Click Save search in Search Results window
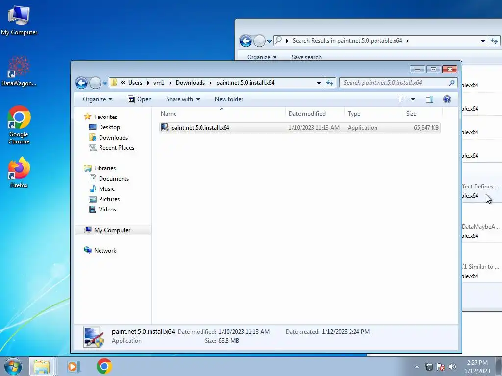502x376 pixels. [x=306, y=57]
